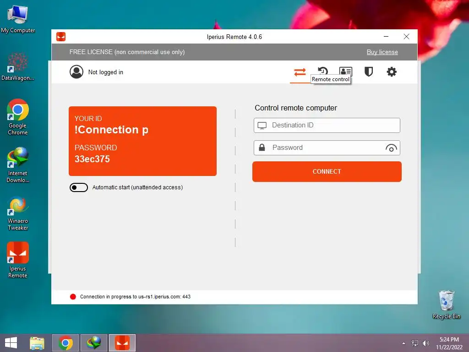Image resolution: width=469 pixels, height=352 pixels.
Task: Click the CONNECT button
Action: tap(327, 171)
